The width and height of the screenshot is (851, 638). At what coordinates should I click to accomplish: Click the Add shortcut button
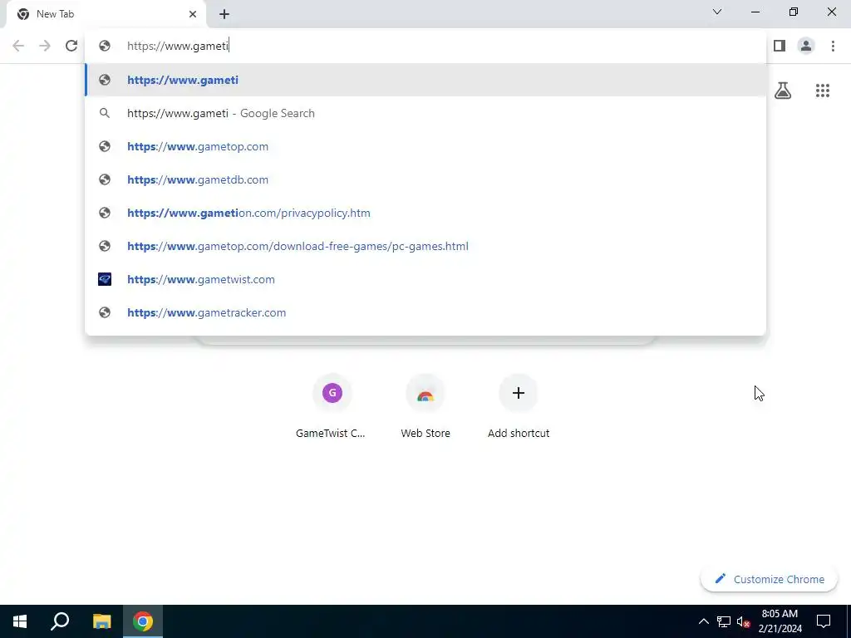point(519,405)
